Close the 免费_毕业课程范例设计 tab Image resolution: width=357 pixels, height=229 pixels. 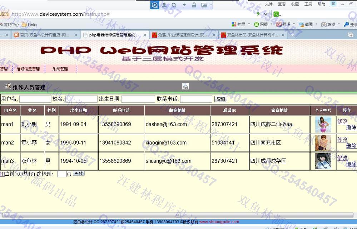click(214, 35)
